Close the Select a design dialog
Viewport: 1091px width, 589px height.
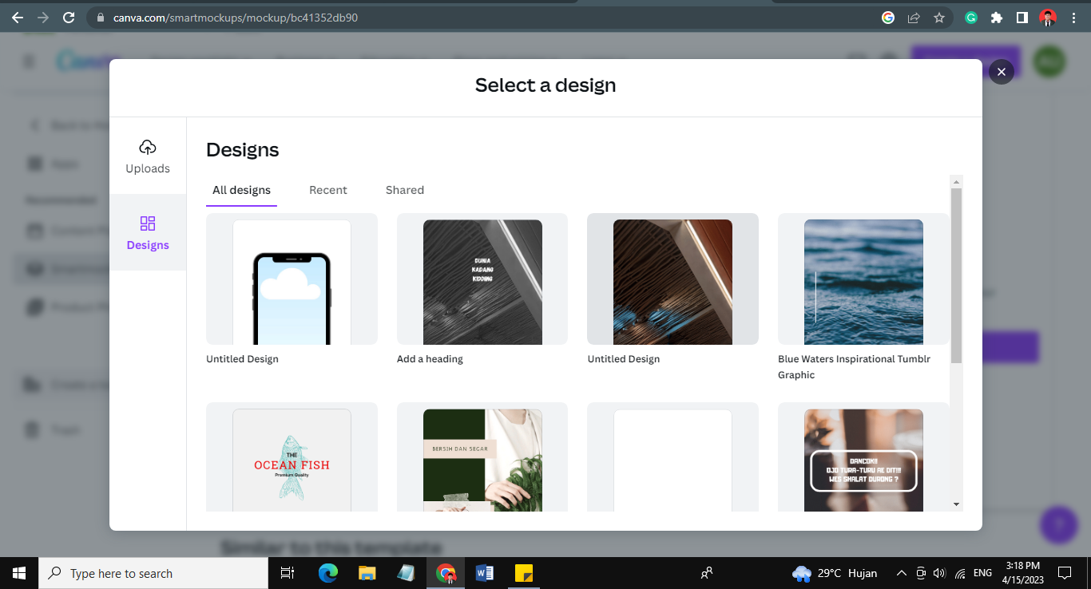[x=1001, y=71]
